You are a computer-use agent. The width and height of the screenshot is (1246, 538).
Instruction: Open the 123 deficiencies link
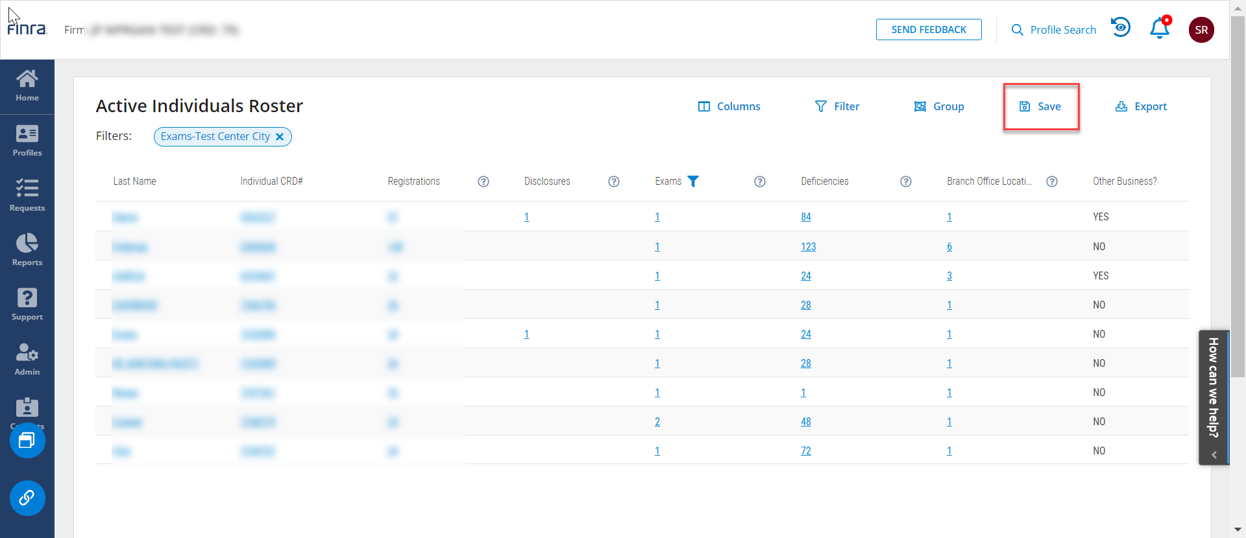click(808, 247)
